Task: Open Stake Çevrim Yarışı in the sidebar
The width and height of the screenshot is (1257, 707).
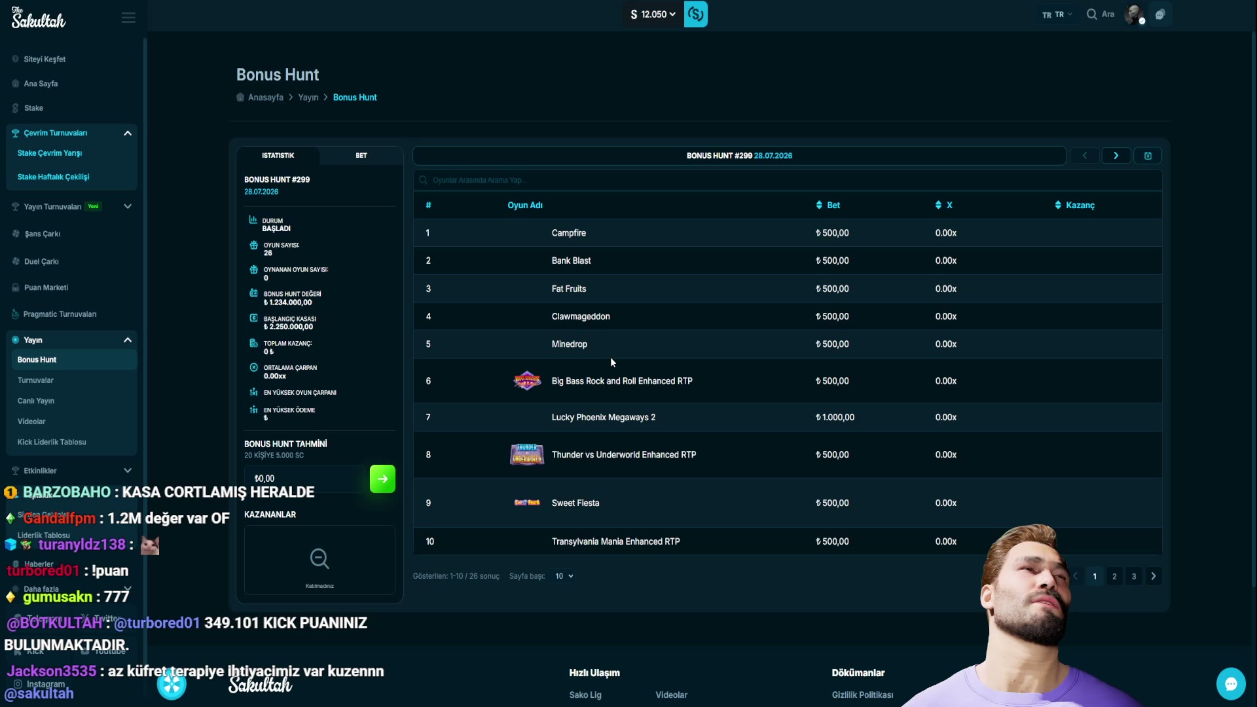Action: coord(50,153)
